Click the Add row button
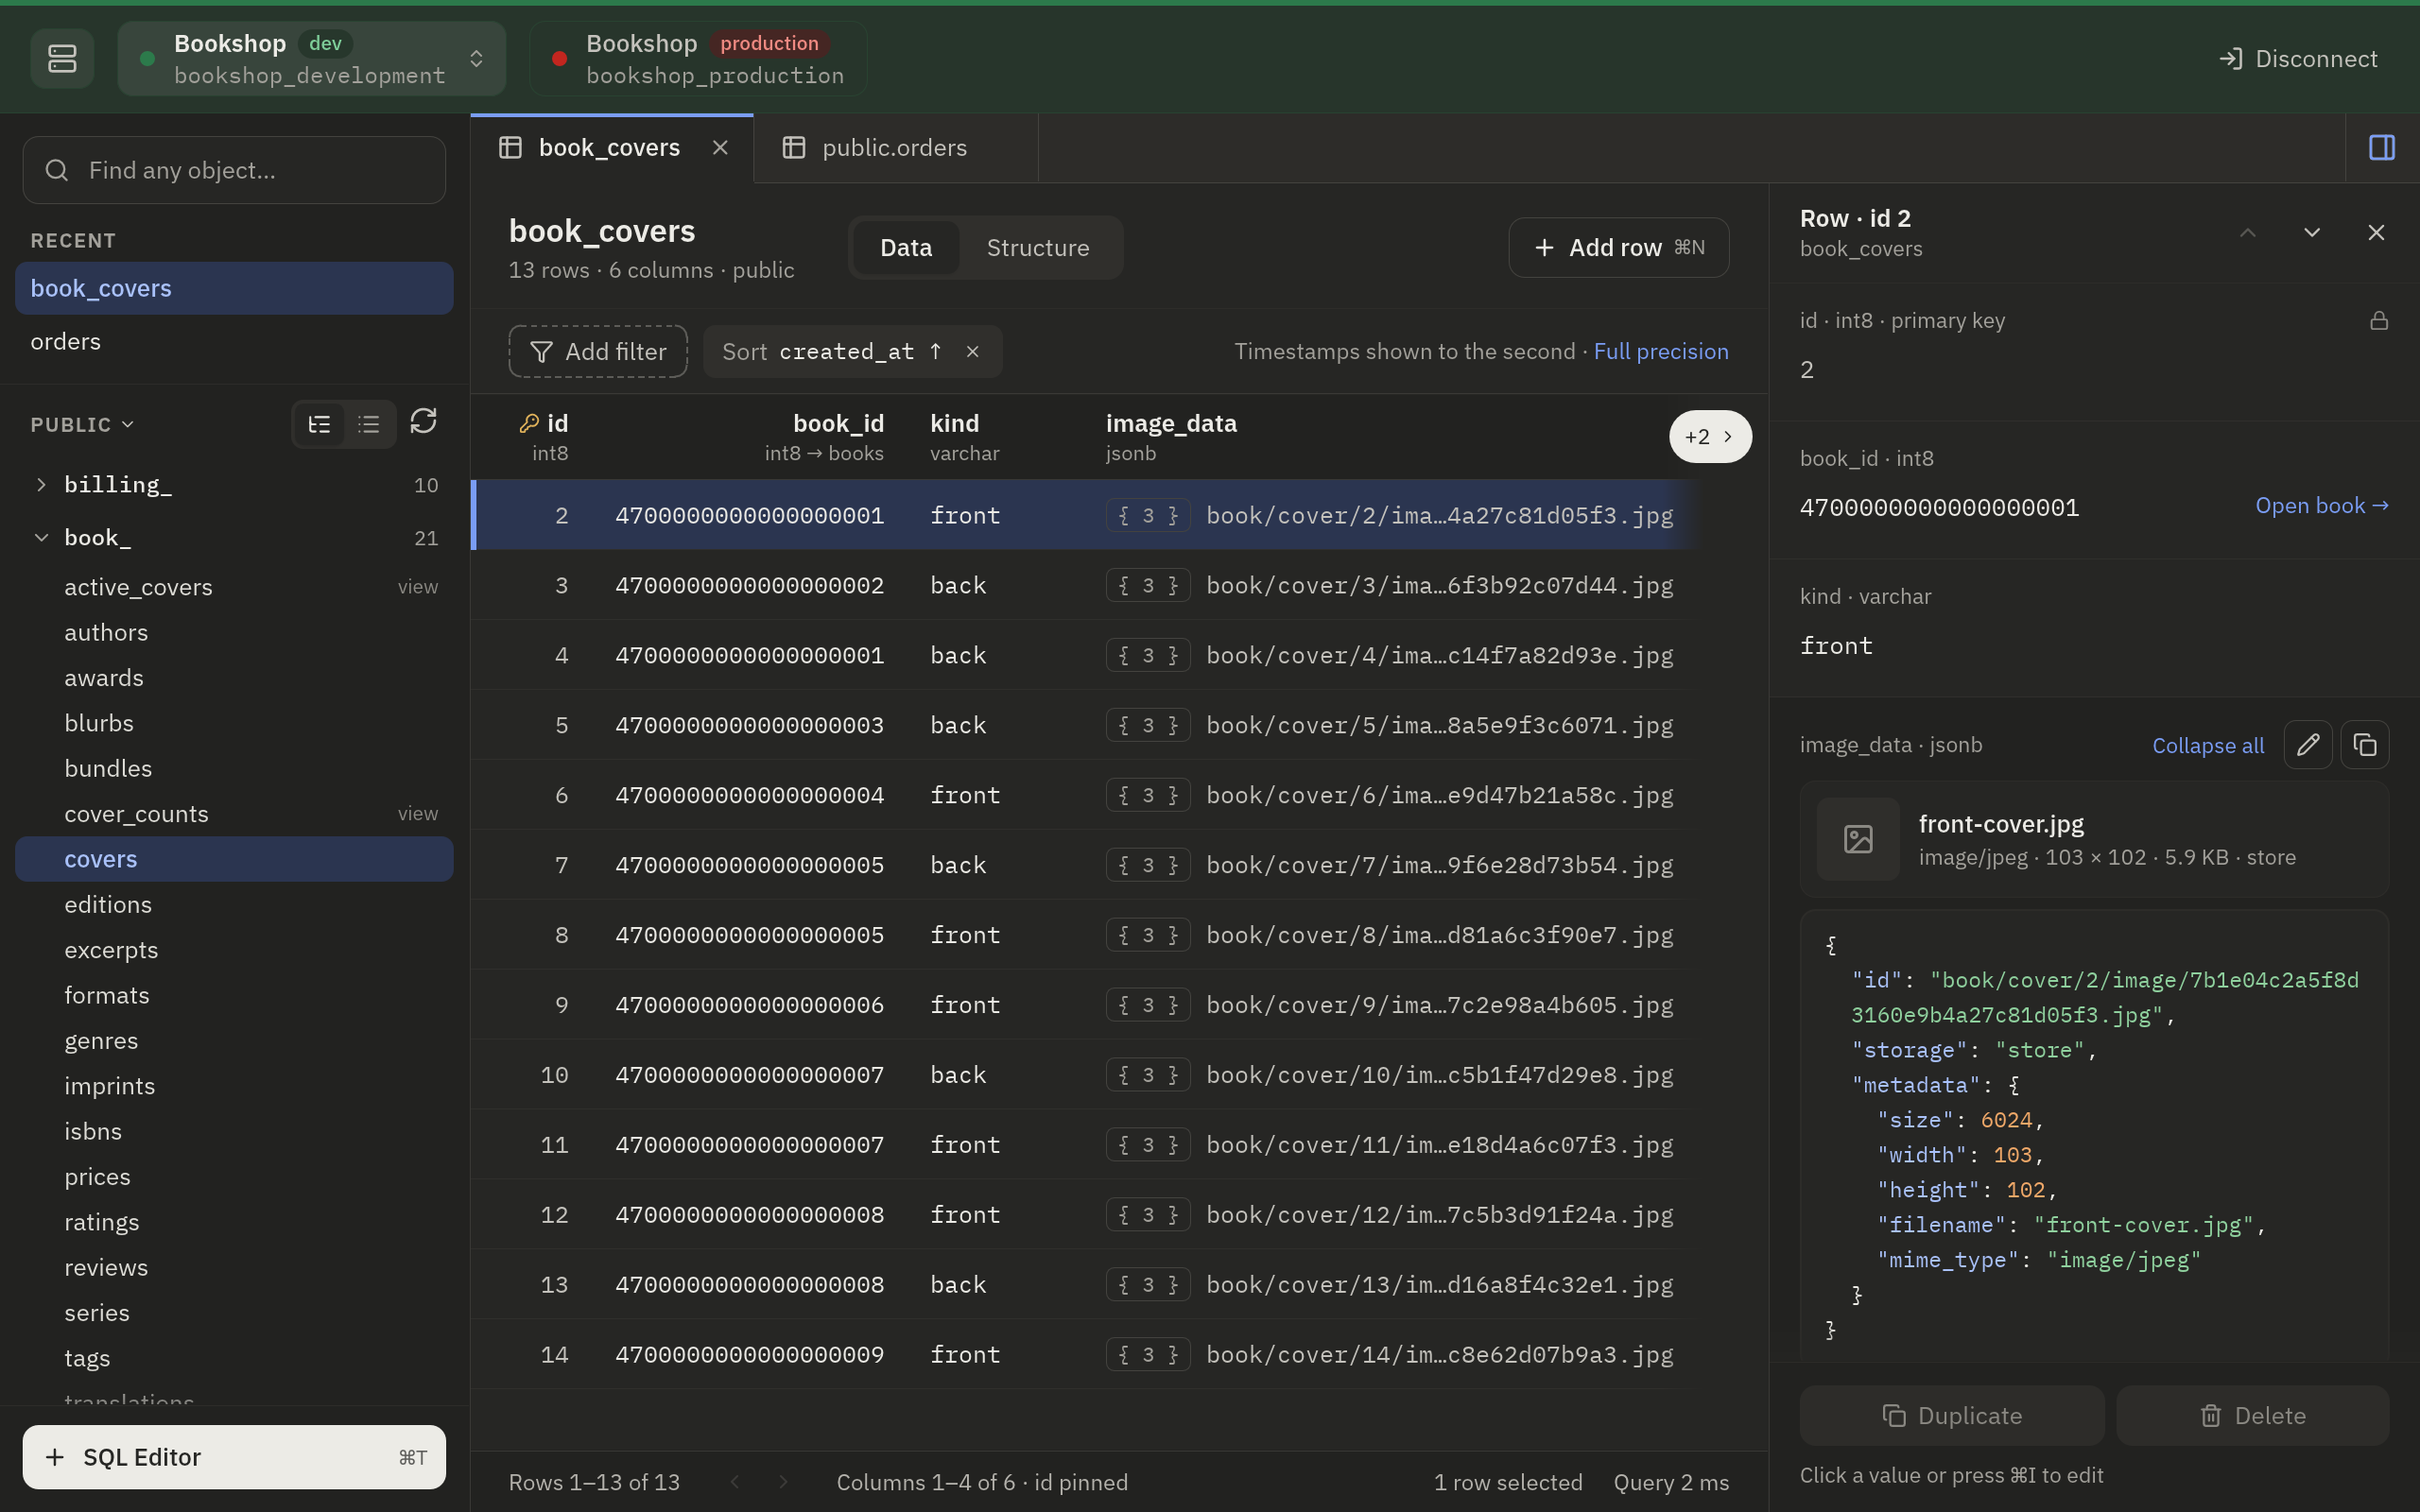The height and width of the screenshot is (1512, 2420). click(1619, 248)
